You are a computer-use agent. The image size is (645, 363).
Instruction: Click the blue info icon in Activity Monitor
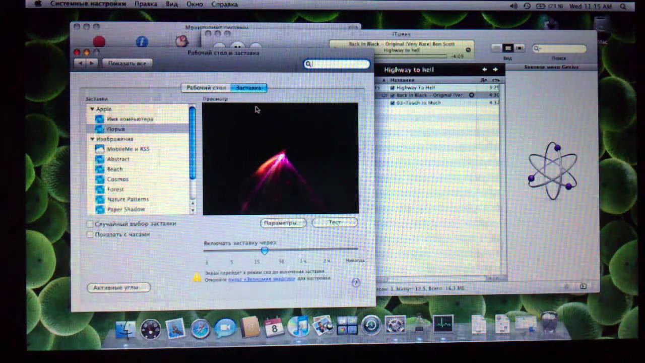pos(142,42)
